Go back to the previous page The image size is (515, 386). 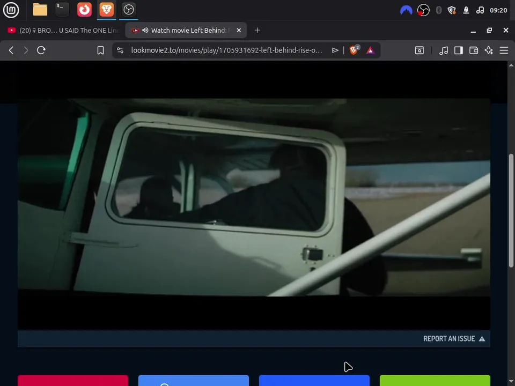[x=11, y=50]
